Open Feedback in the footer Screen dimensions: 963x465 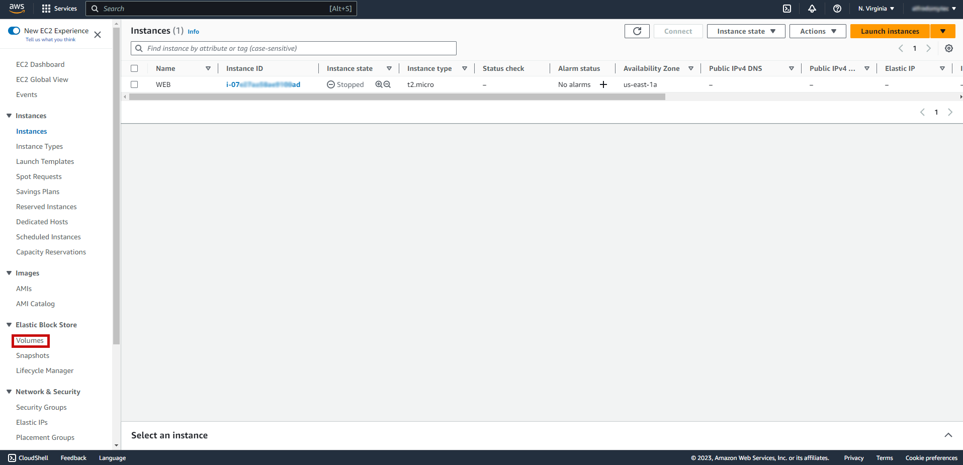73,458
